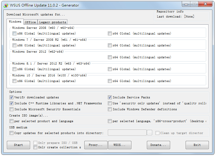The image size is (216, 156).
Task: Click the browse button for USB directory
Action: (150, 133)
